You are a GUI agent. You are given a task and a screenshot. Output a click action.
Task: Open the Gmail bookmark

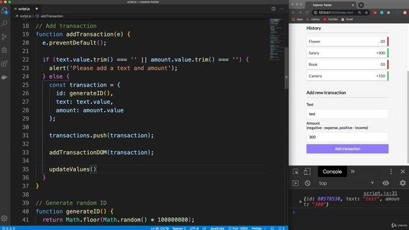tap(347, 19)
